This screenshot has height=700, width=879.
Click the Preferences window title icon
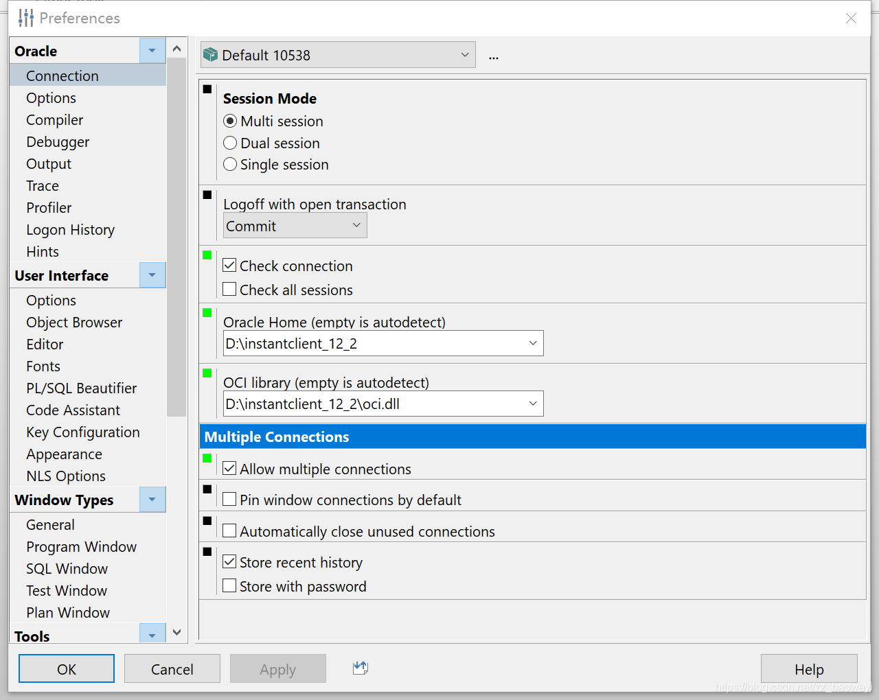[x=26, y=18]
